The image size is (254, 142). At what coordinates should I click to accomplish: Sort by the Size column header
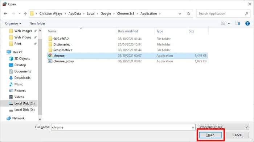tap(191, 31)
